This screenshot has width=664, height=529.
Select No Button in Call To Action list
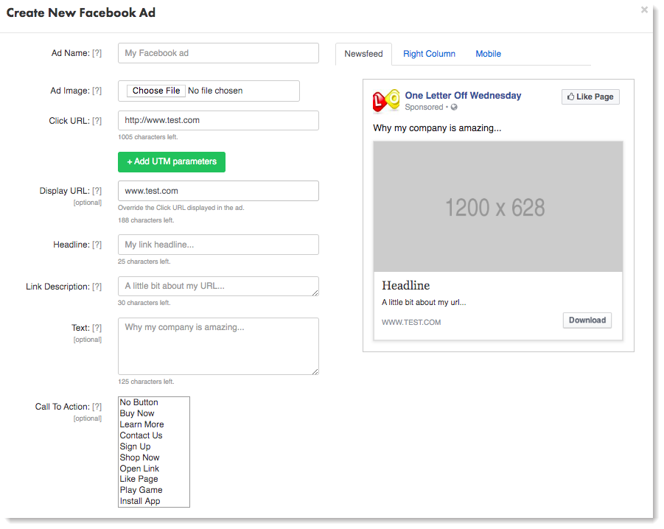click(x=154, y=402)
